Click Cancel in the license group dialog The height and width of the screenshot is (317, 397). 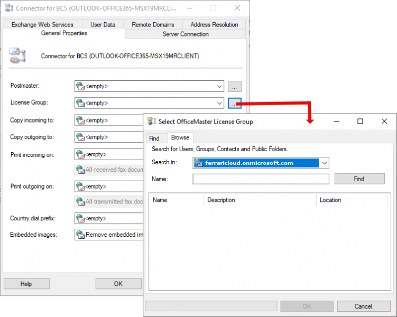[364, 306]
